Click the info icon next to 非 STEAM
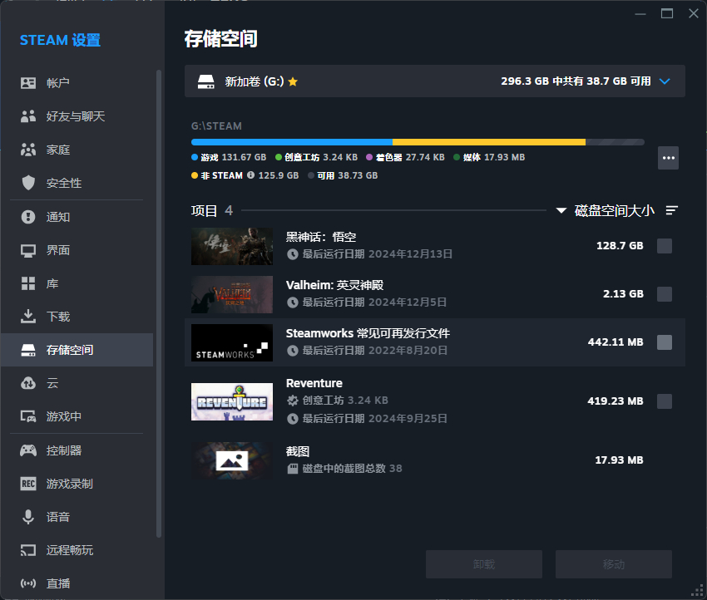 tap(250, 175)
